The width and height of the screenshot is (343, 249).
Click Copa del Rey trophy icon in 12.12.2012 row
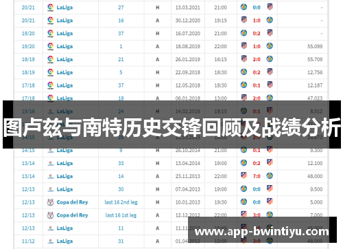point(50,215)
